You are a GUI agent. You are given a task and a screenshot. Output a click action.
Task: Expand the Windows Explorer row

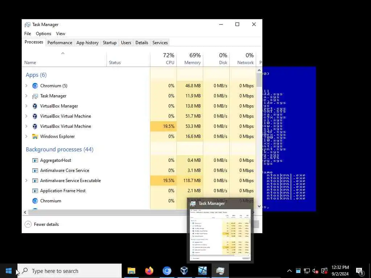(26, 136)
